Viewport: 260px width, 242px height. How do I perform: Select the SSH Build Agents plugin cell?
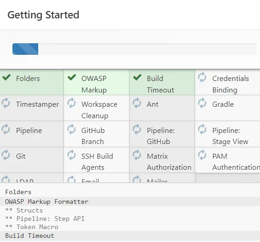97,160
